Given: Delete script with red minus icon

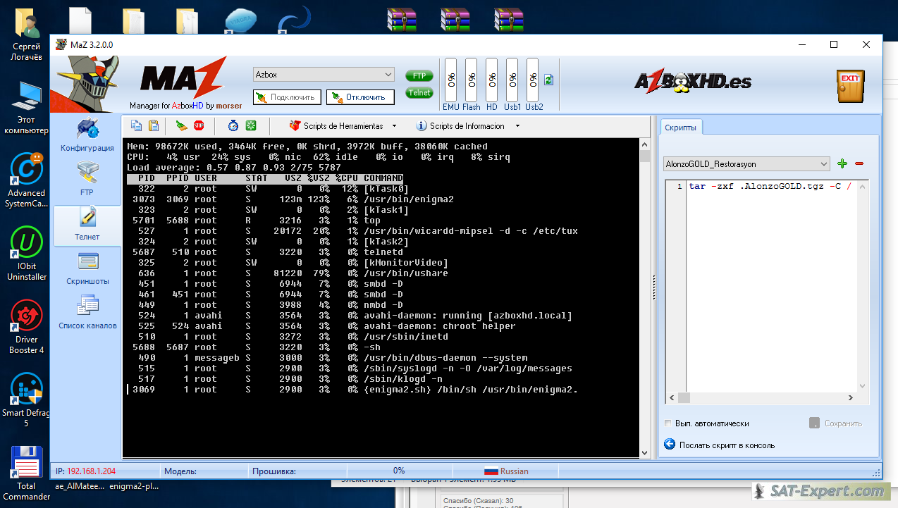Looking at the screenshot, I should pos(859,164).
